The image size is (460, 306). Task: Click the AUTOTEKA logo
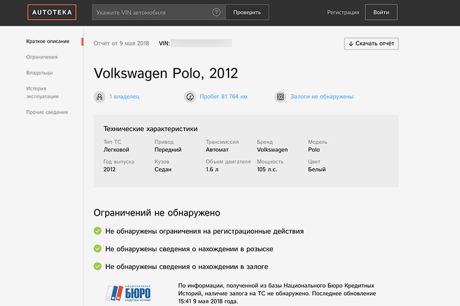(52, 12)
